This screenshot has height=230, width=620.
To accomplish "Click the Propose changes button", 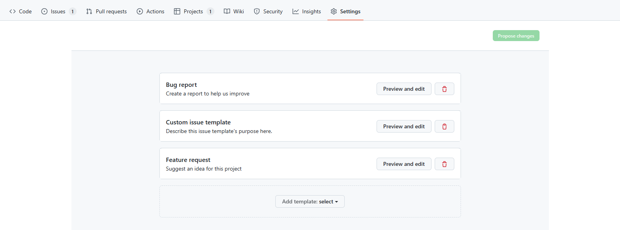I will pyautogui.click(x=516, y=36).
